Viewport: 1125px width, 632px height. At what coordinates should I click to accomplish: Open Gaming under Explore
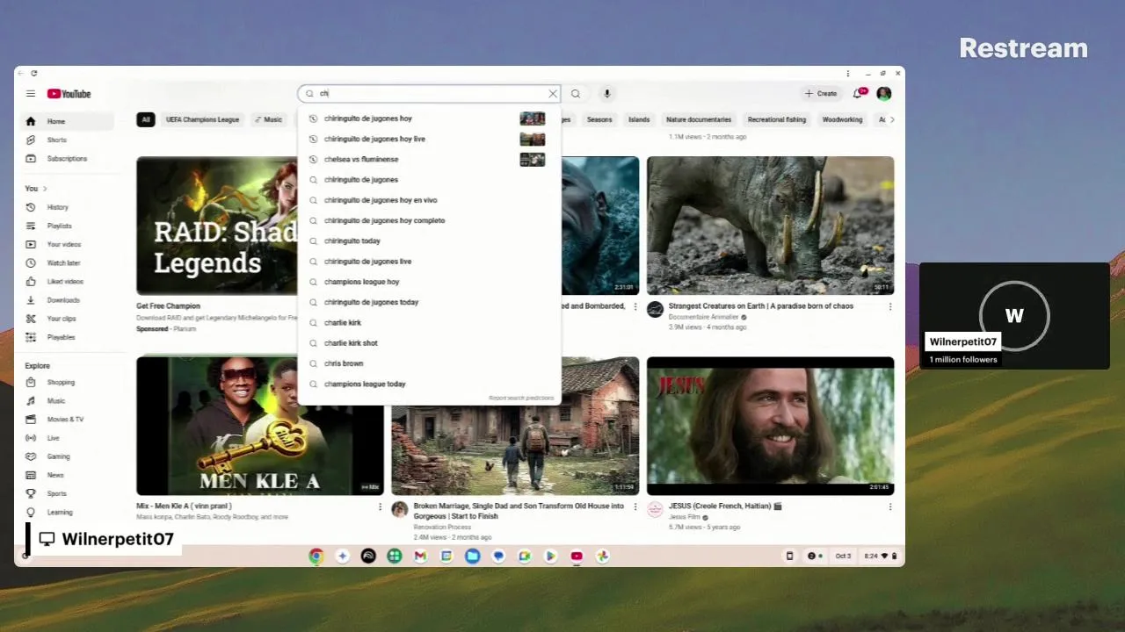point(67,456)
